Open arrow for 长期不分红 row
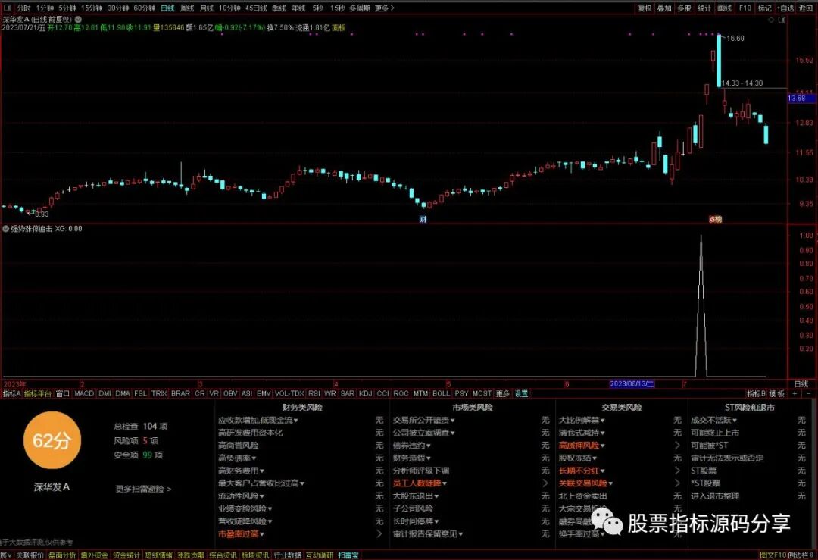This screenshot has height=560, width=818. (x=678, y=471)
